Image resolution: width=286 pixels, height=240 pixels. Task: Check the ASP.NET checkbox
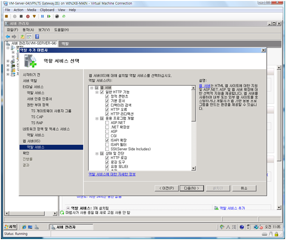pos(107,123)
